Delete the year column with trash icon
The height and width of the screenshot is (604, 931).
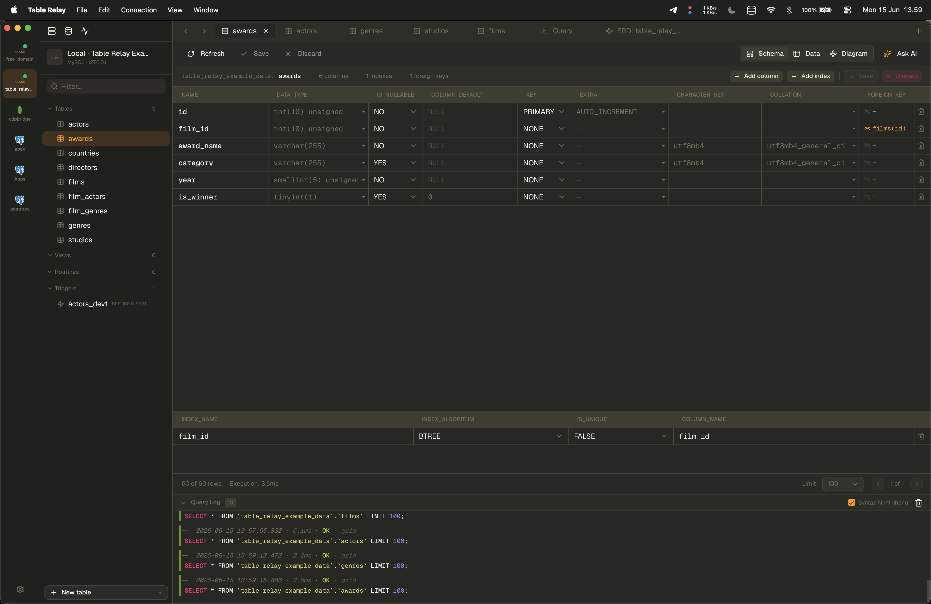[x=921, y=180]
